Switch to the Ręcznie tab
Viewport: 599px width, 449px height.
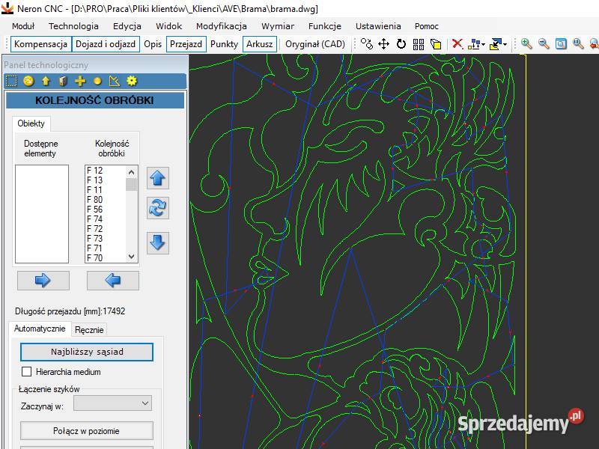[89, 329]
